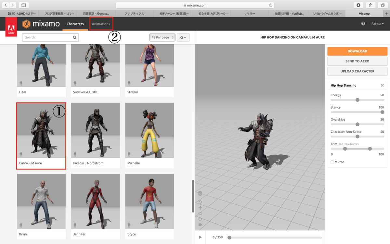Click the rotate view icon in viewport
This screenshot has width=390, height=244.
pos(200,202)
